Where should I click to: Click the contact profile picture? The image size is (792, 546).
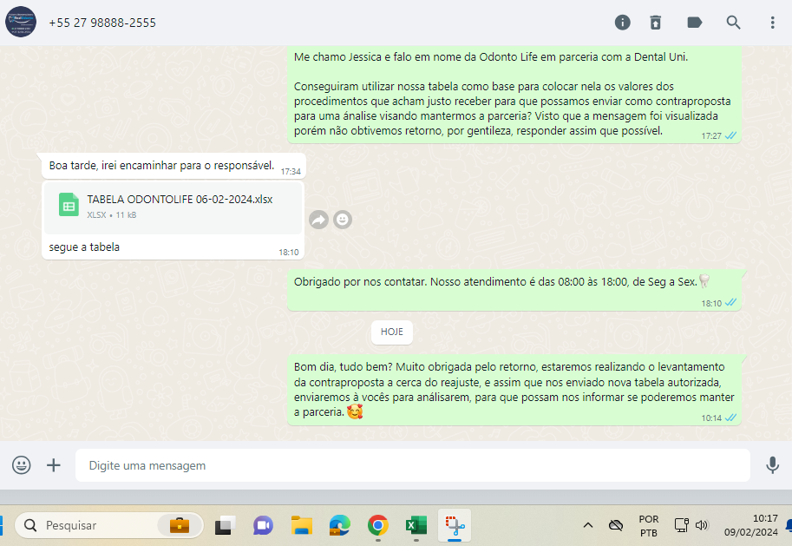click(x=21, y=23)
